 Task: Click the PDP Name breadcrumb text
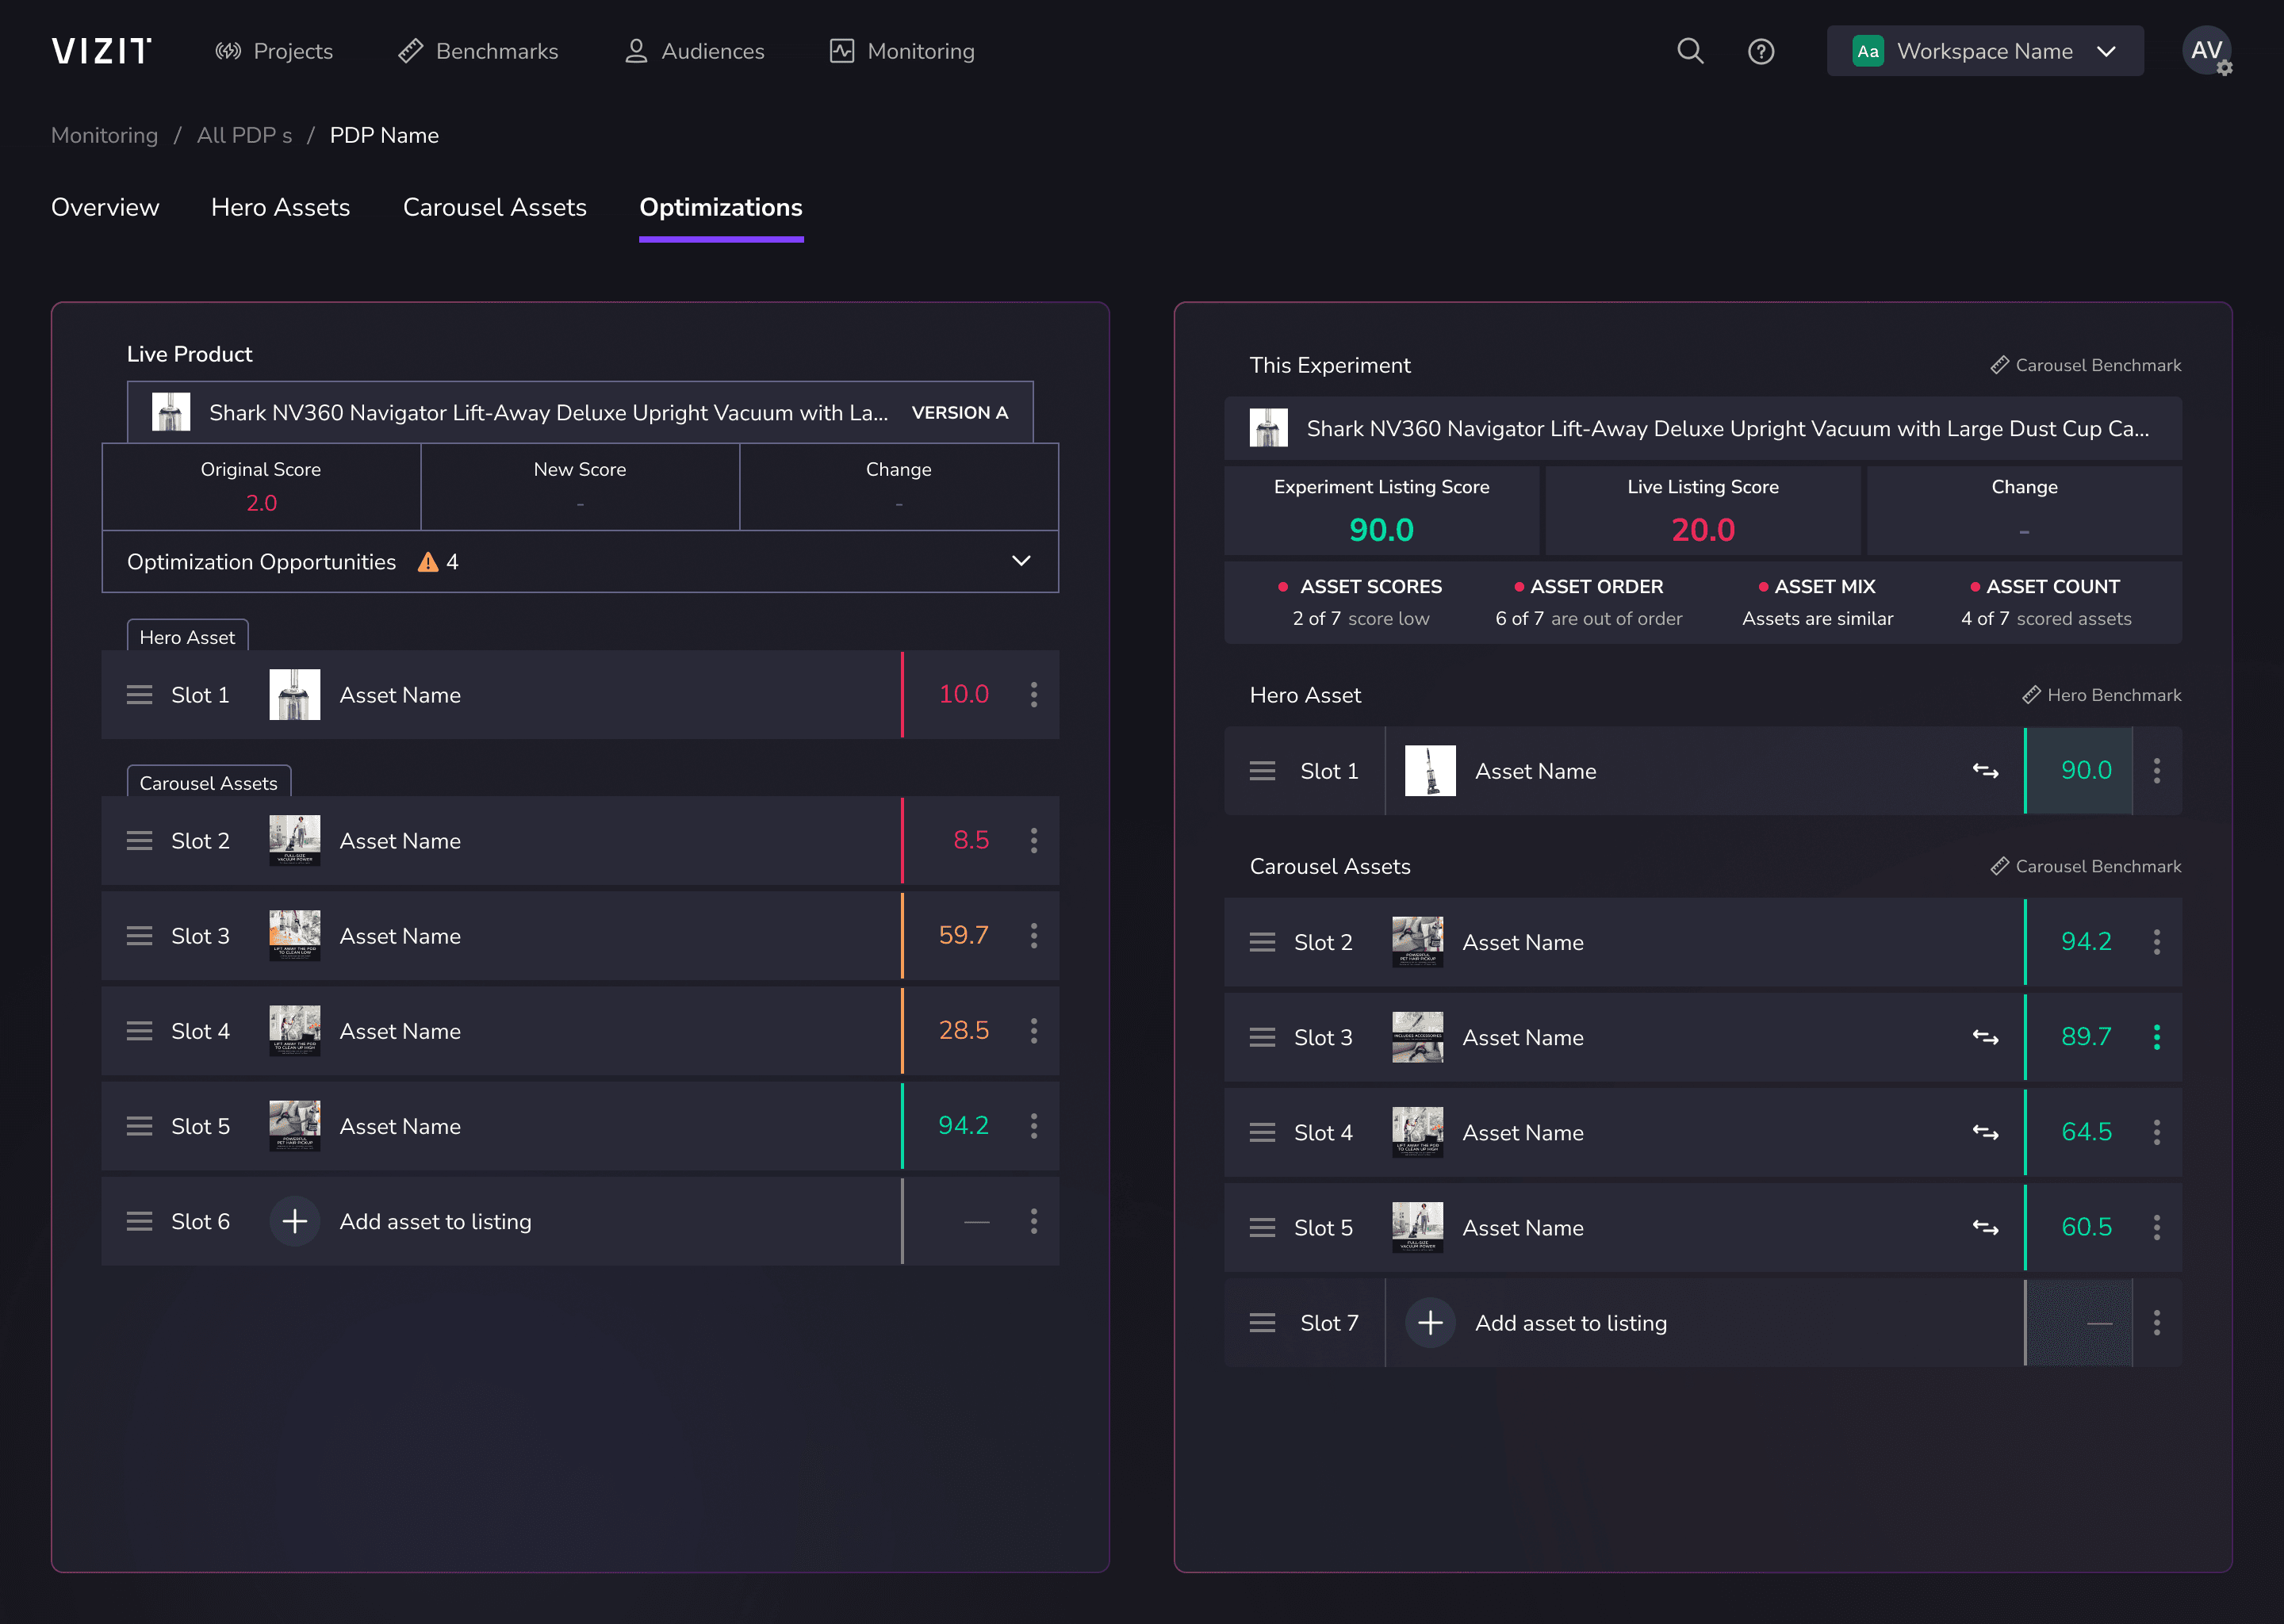point(384,135)
